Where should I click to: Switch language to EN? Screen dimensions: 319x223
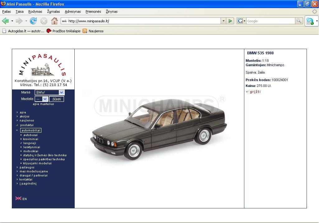click(24, 199)
